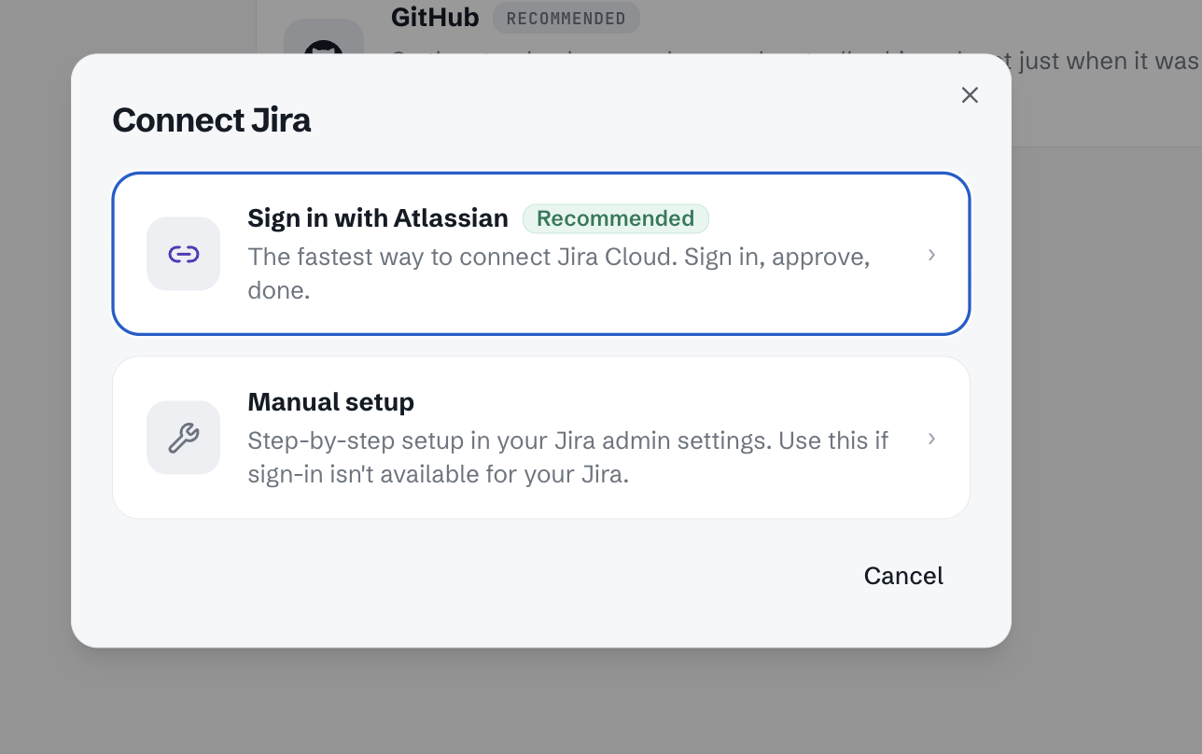The image size is (1202, 754).
Task: Close the Connect Jira dialog
Action: tap(970, 95)
